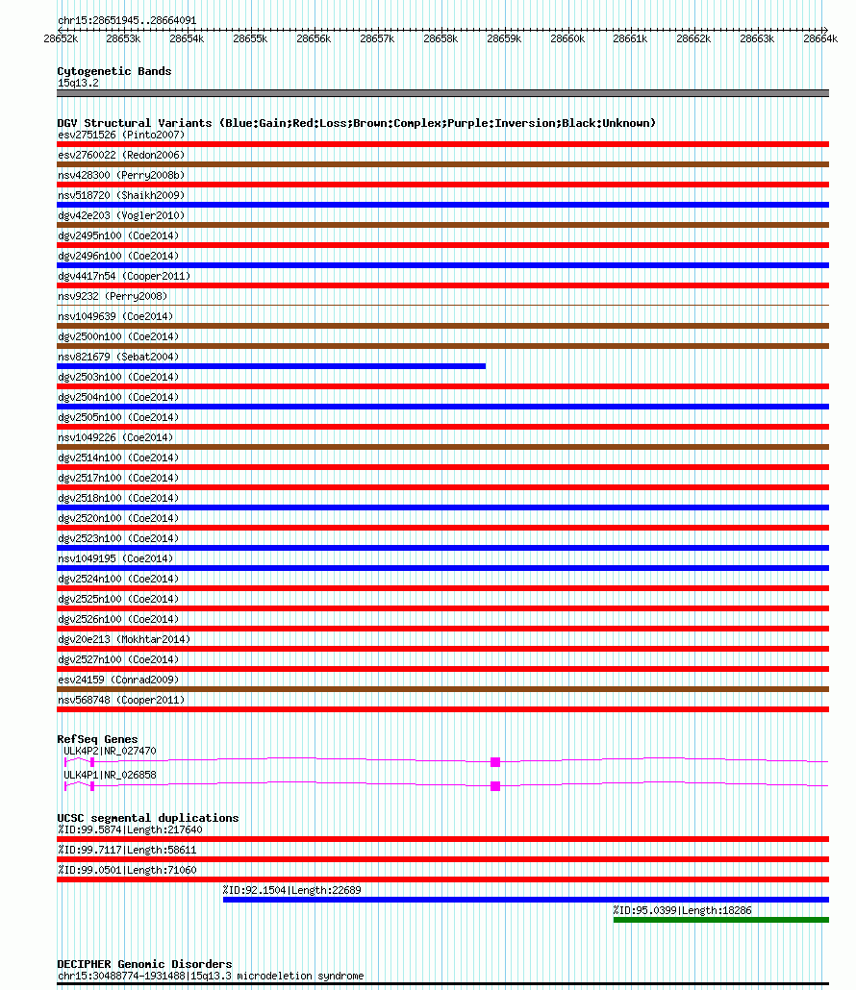
Task: Select %ID:95.0399|Length:18286 label
Action: click(x=682, y=911)
